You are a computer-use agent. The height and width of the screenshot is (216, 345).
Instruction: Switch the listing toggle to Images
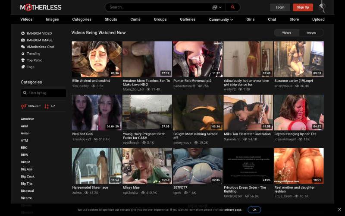311,33
